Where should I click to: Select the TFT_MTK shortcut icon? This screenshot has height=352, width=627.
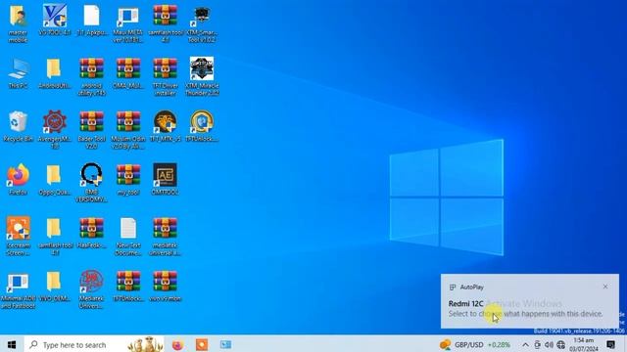(x=166, y=121)
